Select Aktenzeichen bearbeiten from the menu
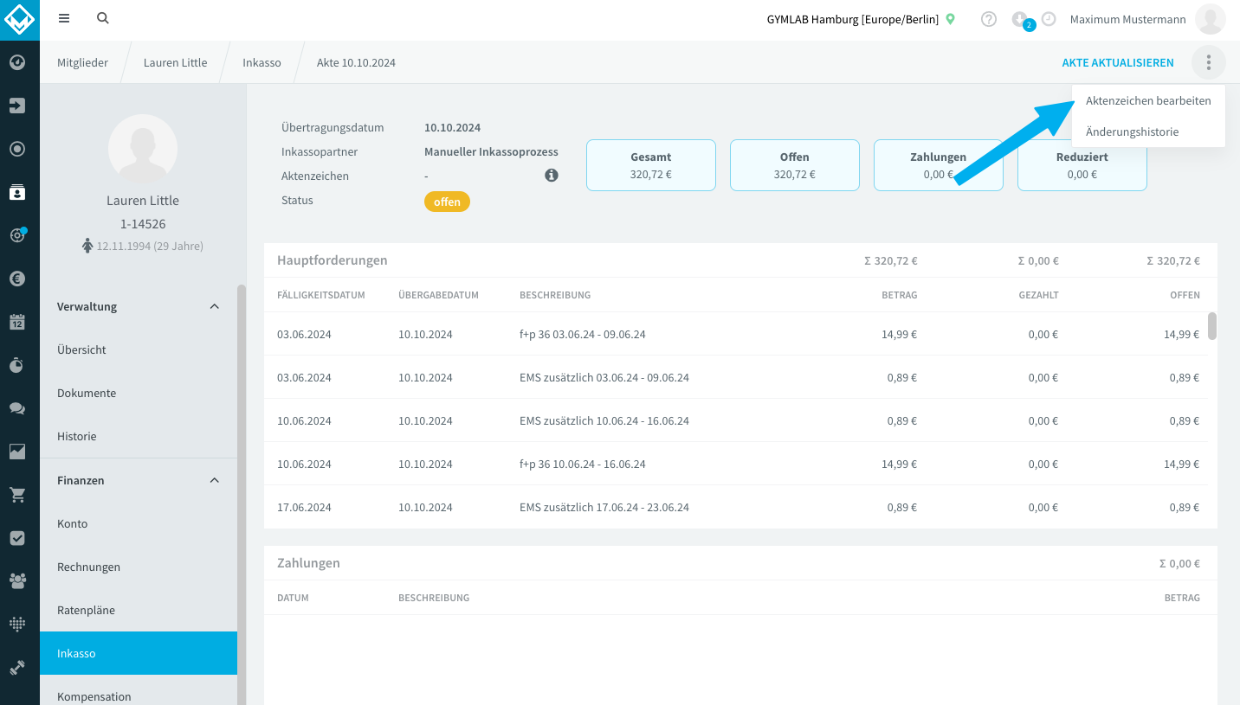 pos(1148,100)
